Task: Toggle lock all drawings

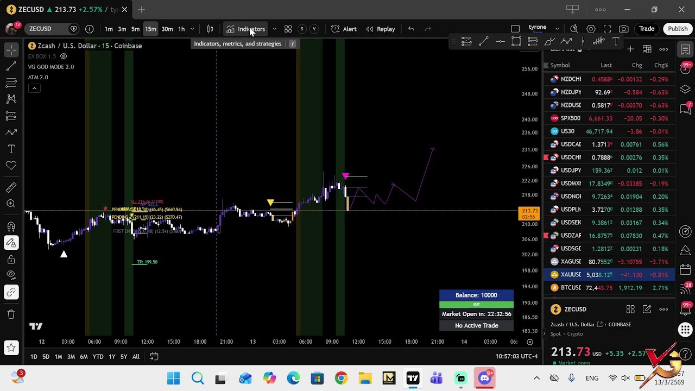Action: (11, 259)
